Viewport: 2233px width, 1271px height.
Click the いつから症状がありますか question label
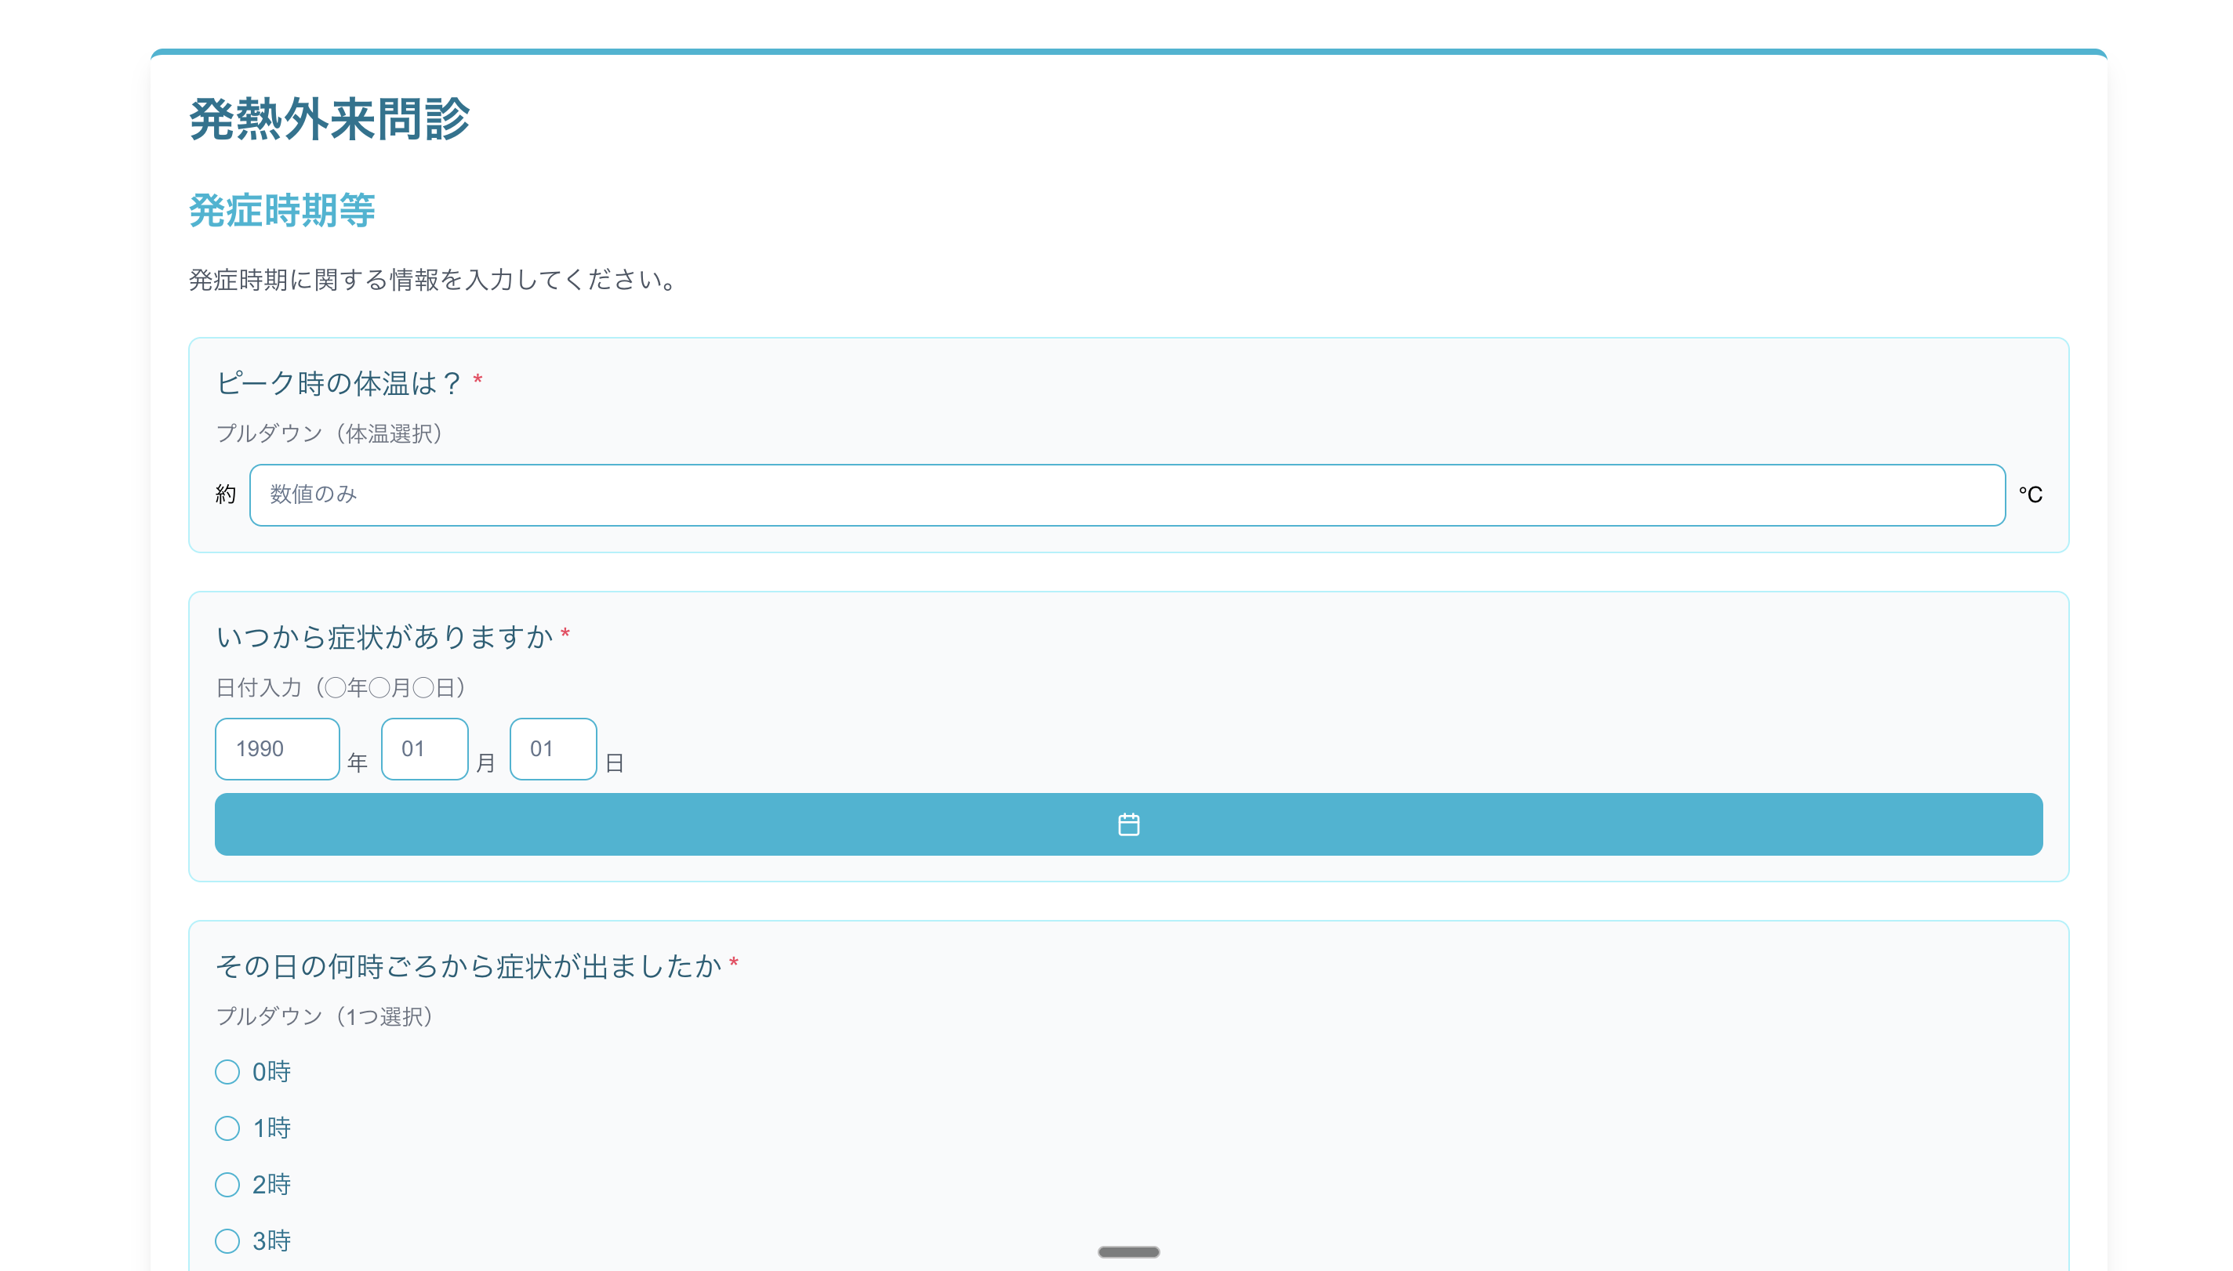pyautogui.click(x=384, y=636)
